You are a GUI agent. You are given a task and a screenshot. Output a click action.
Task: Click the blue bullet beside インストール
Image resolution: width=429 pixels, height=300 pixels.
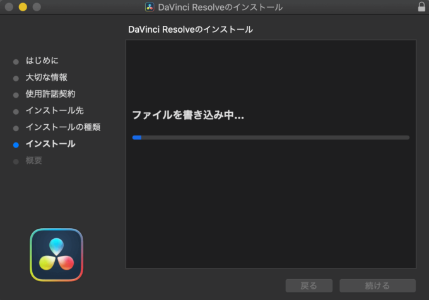(x=16, y=145)
